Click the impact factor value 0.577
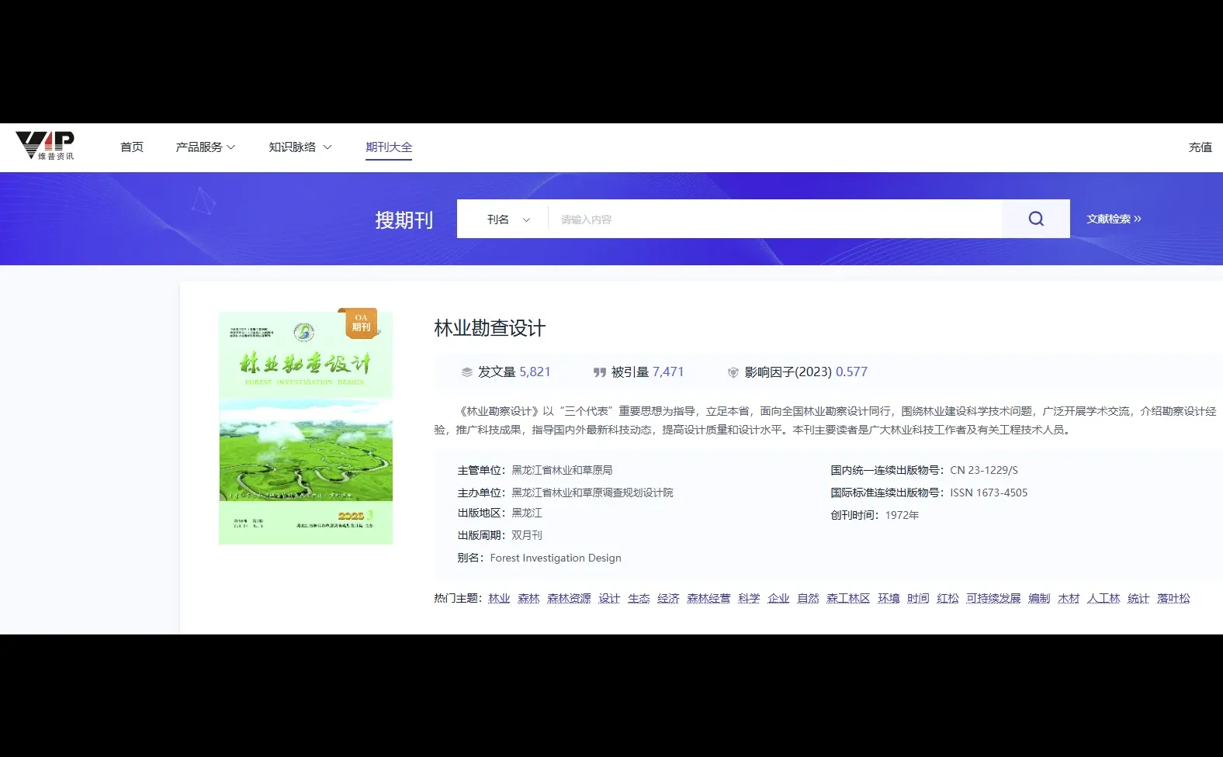The image size is (1223, 757). coord(851,372)
